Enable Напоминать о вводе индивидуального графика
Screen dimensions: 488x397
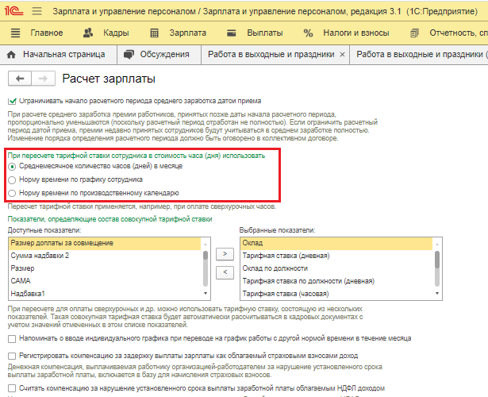pyautogui.click(x=12, y=339)
